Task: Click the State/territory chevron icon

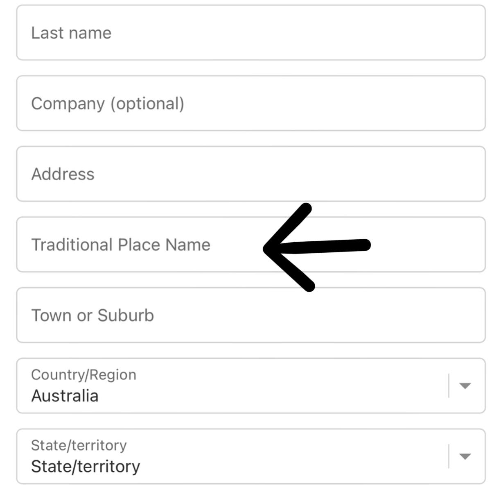Action: pos(465,456)
